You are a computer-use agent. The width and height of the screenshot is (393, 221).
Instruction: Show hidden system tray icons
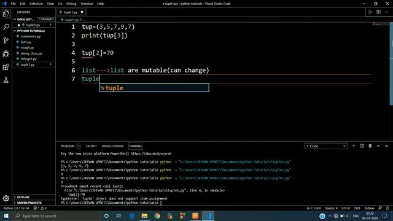click(330, 215)
